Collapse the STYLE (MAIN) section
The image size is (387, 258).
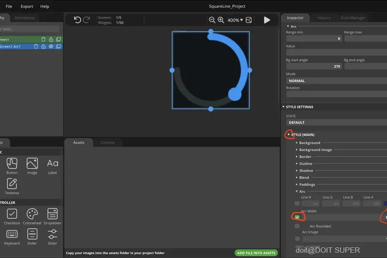(288, 135)
